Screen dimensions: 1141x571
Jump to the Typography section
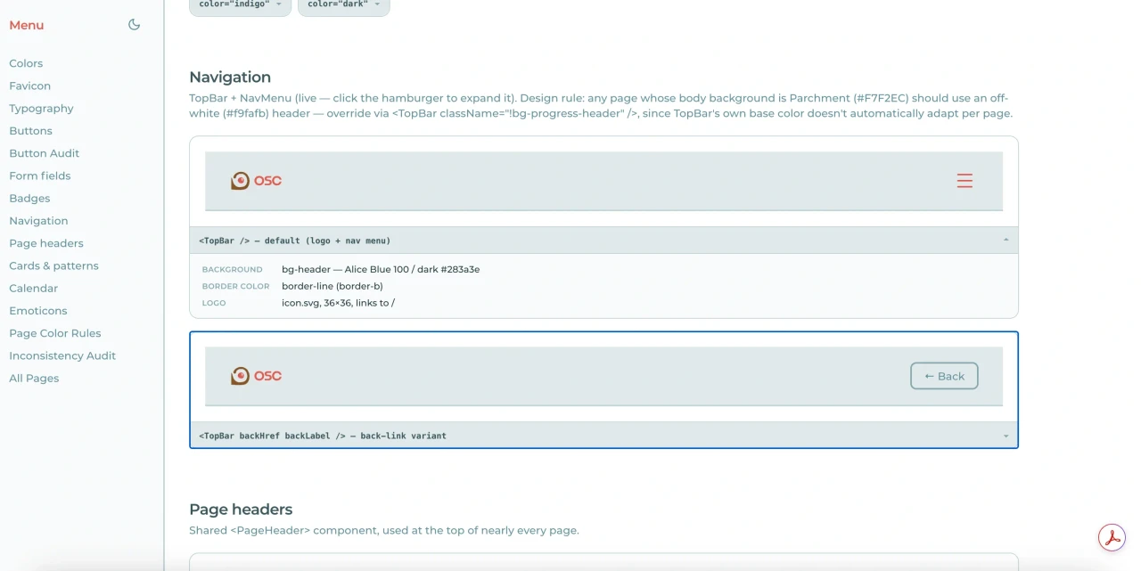(x=41, y=109)
